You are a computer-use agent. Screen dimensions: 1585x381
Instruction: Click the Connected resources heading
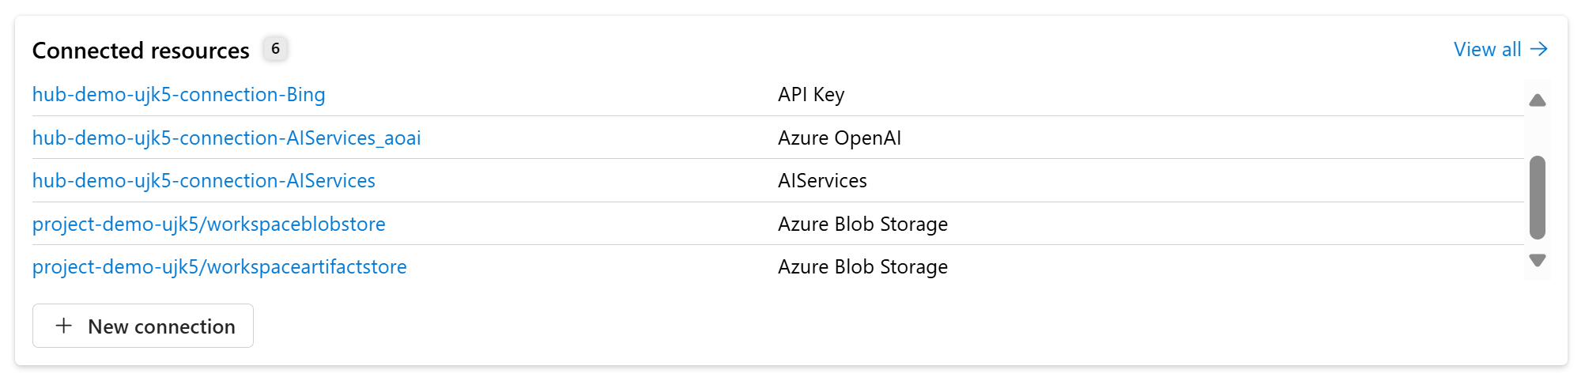click(141, 51)
